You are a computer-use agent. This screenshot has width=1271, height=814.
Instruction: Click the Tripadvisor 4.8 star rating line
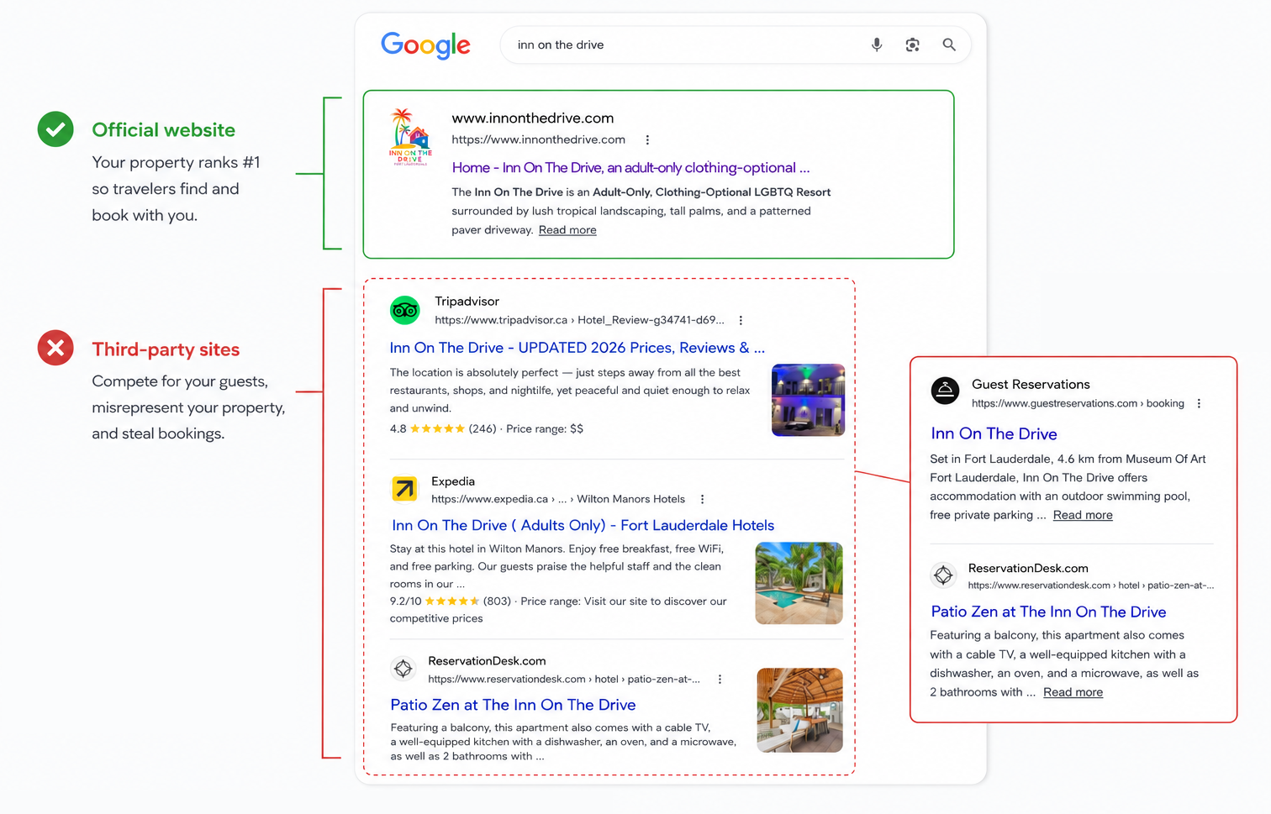tap(487, 428)
